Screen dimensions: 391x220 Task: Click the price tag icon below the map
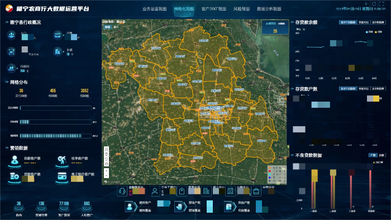point(182,192)
